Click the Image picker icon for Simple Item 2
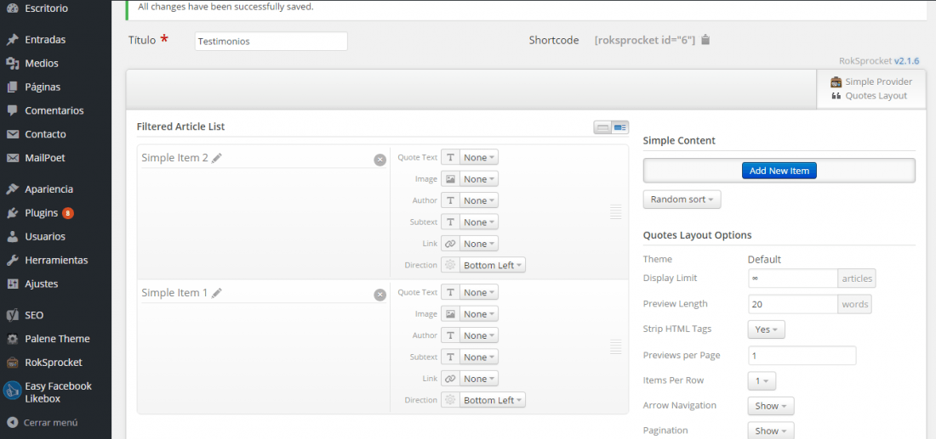This screenshot has width=936, height=439. tap(450, 178)
